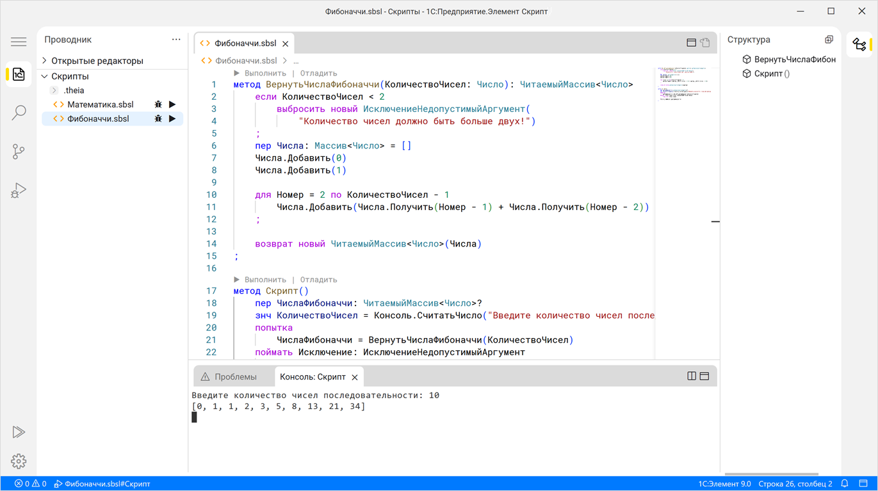Select the Консоль: Скрипт tab
This screenshot has height=491, width=878.
(313, 377)
